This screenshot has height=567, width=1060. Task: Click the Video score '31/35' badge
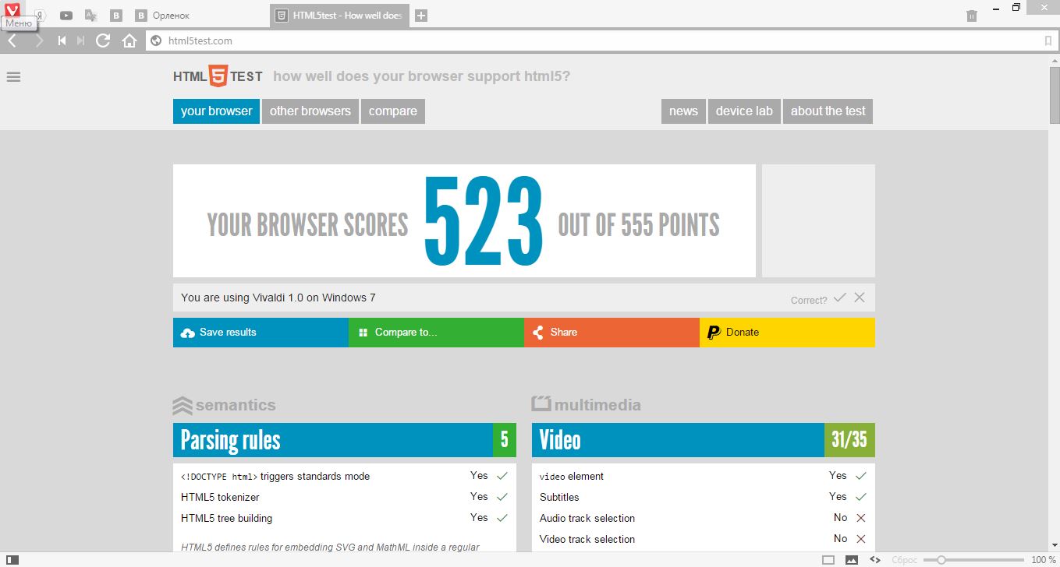(x=849, y=440)
